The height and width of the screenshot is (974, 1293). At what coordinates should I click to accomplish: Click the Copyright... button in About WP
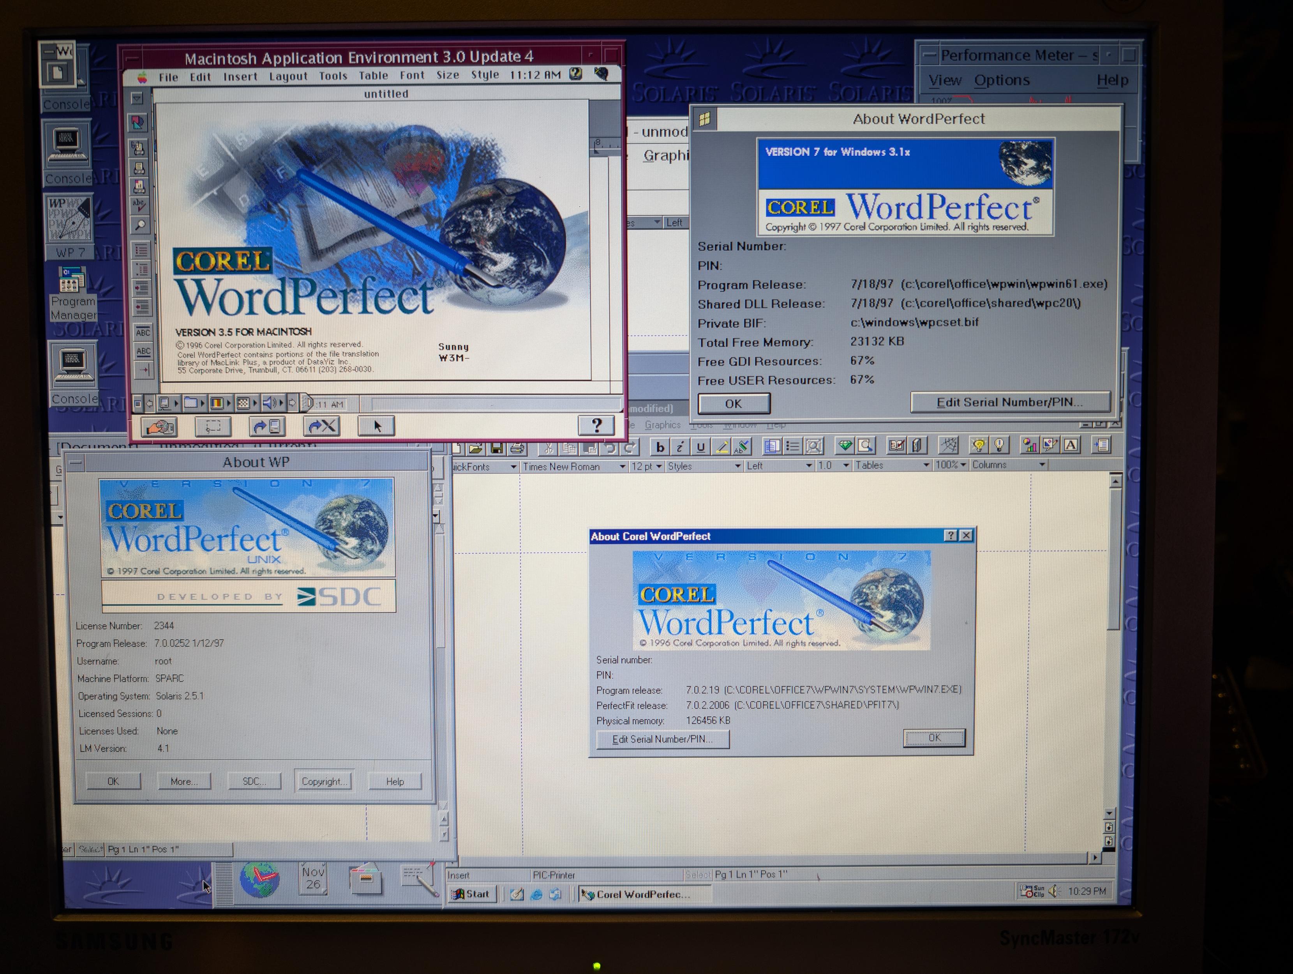[x=324, y=781]
